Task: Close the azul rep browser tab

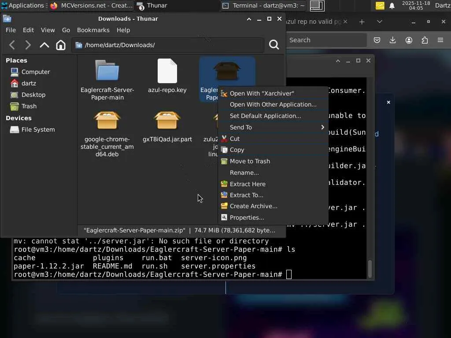Action: tap(345, 22)
